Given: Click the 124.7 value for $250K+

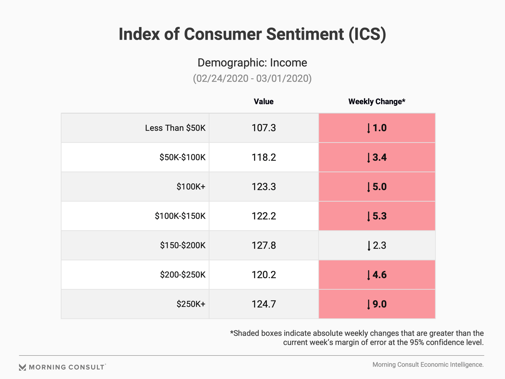Looking at the screenshot, I should (264, 304).
